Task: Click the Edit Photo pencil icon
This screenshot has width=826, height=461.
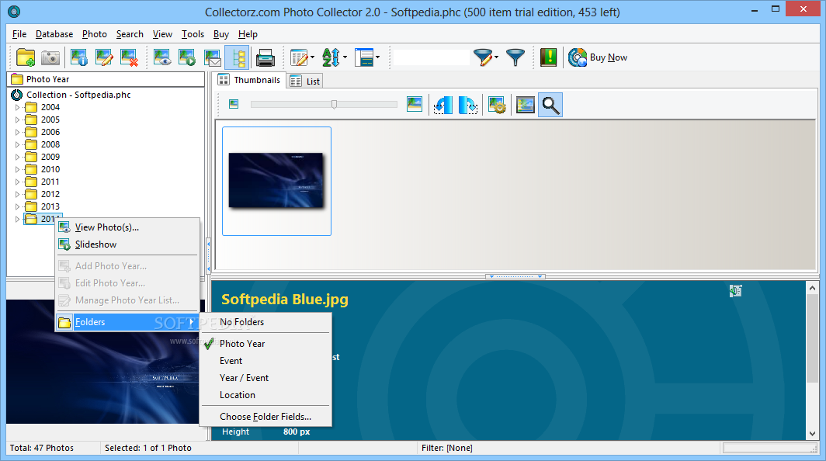Action: coord(104,57)
